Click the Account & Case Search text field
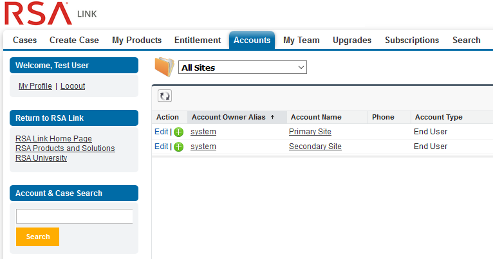This screenshot has width=493, height=259. point(75,217)
